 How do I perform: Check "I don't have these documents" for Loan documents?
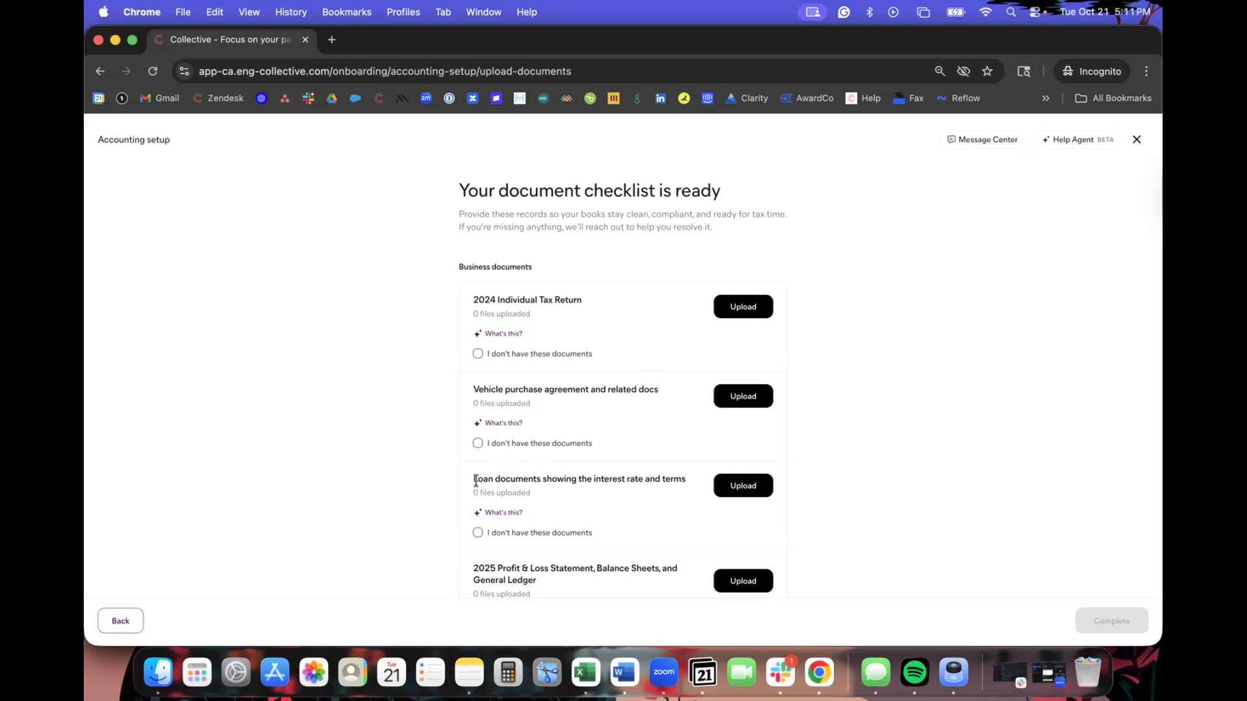tap(478, 533)
